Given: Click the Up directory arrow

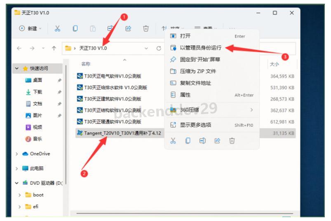Looking at the screenshot, I should [x=54, y=49].
